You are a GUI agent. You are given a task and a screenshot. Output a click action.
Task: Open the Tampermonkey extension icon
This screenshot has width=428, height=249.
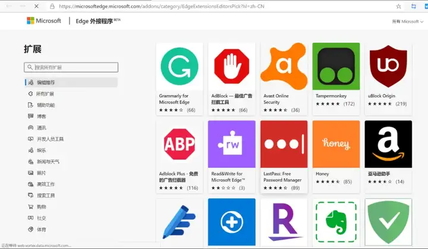pyautogui.click(x=336, y=67)
